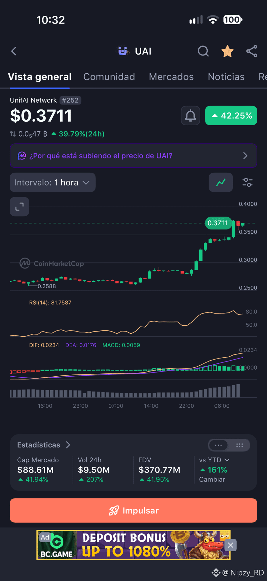Screen dimensions: 267x581
Task: Open the search magnifier icon
Action: point(203,51)
